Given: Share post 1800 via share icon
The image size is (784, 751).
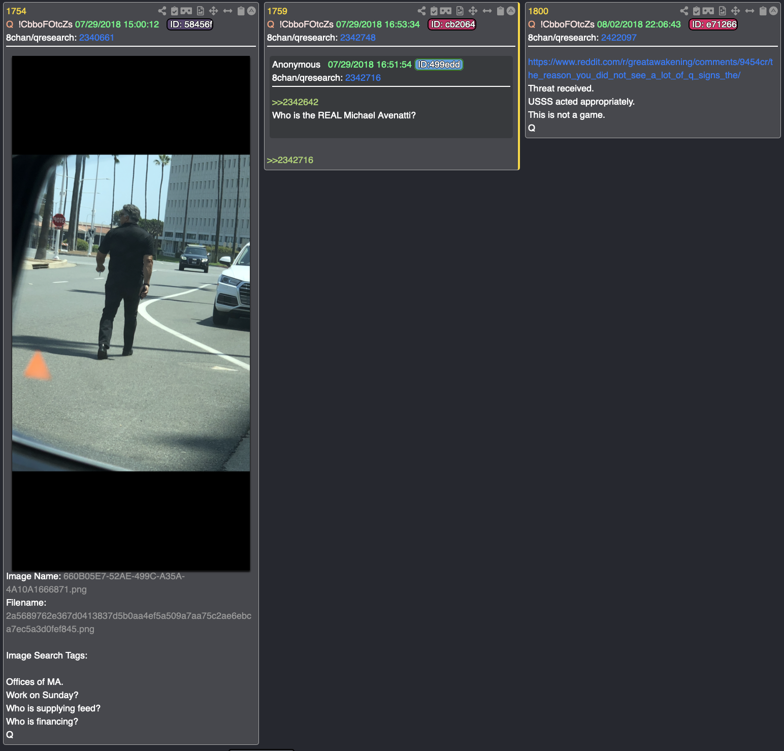Looking at the screenshot, I should tap(684, 11).
